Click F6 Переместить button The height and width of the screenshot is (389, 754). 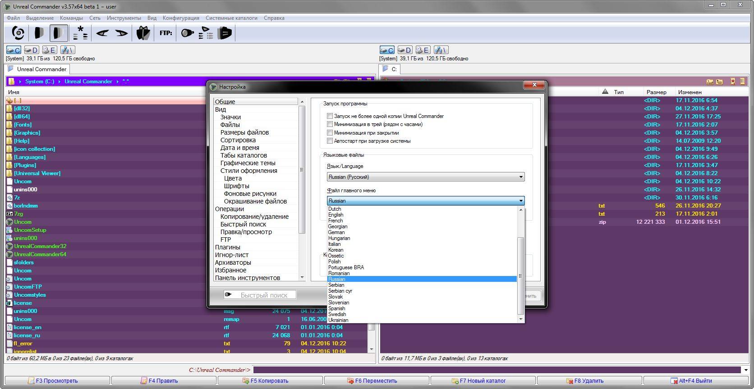(x=376, y=381)
